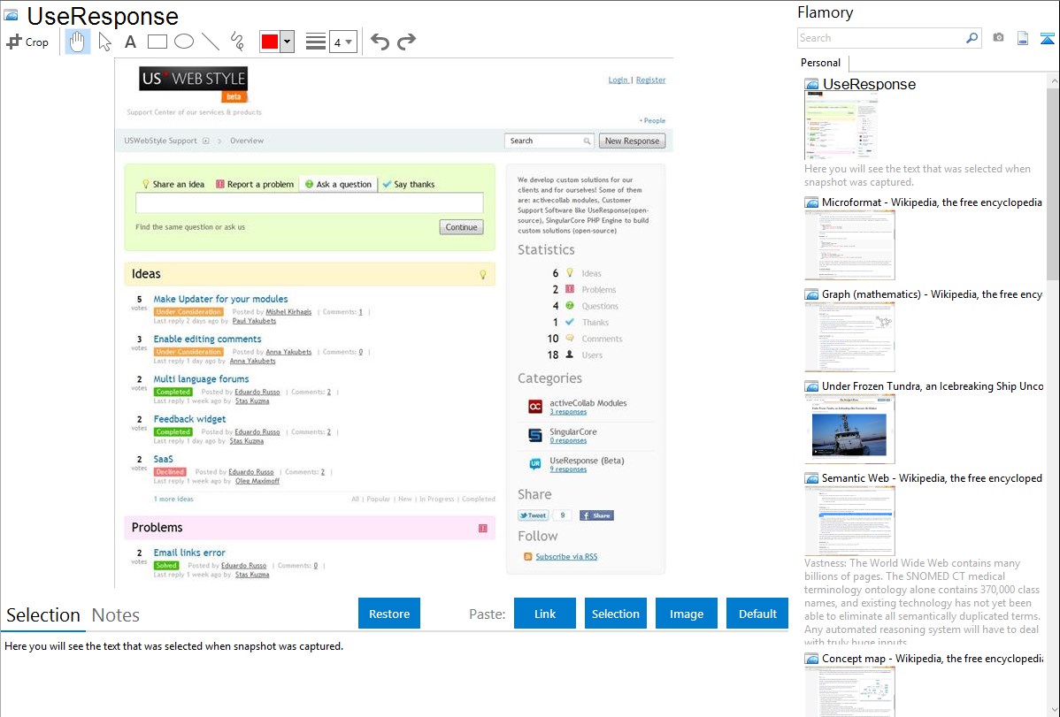The height and width of the screenshot is (717, 1060).
Task: Open the Semantic Web snapshot thumbnail
Action: (849, 521)
